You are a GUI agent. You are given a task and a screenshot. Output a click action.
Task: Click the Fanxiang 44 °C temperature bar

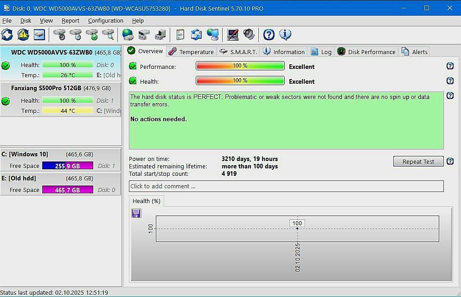(68, 111)
